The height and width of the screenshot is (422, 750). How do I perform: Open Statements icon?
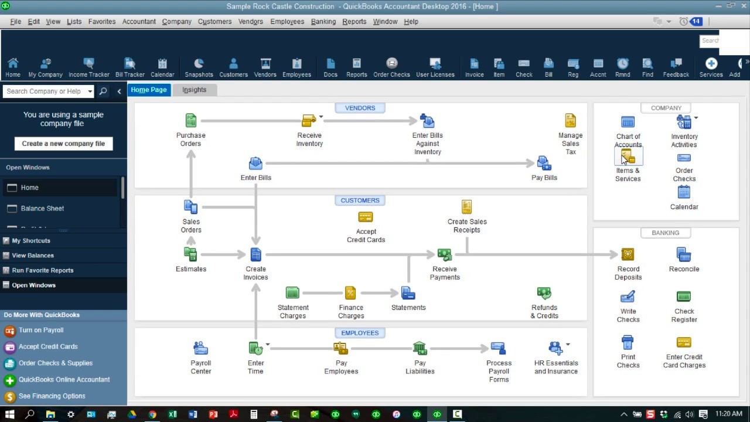[x=408, y=292]
